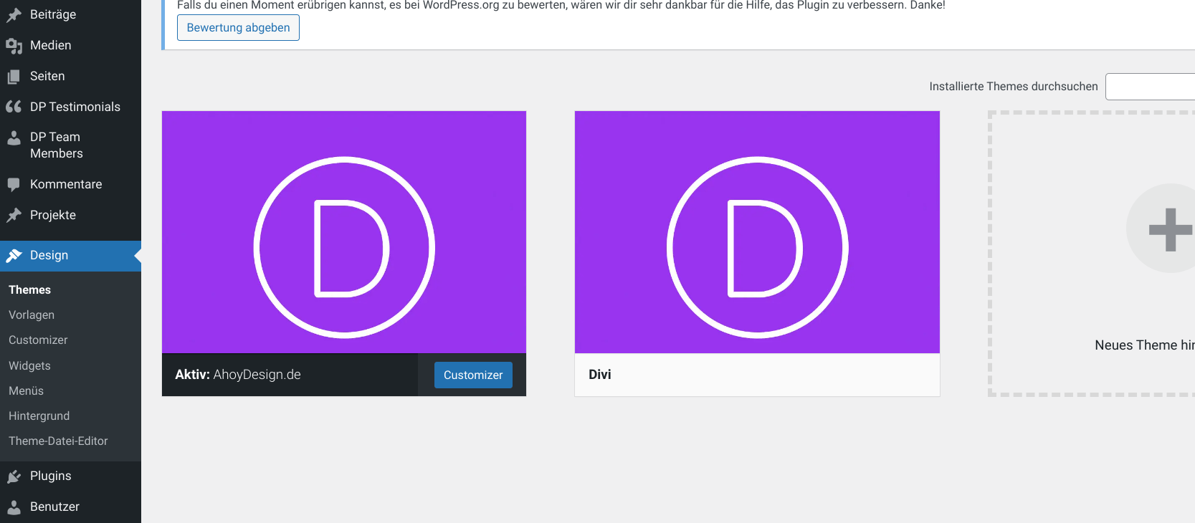Click the Plugins plug icon

point(14,476)
